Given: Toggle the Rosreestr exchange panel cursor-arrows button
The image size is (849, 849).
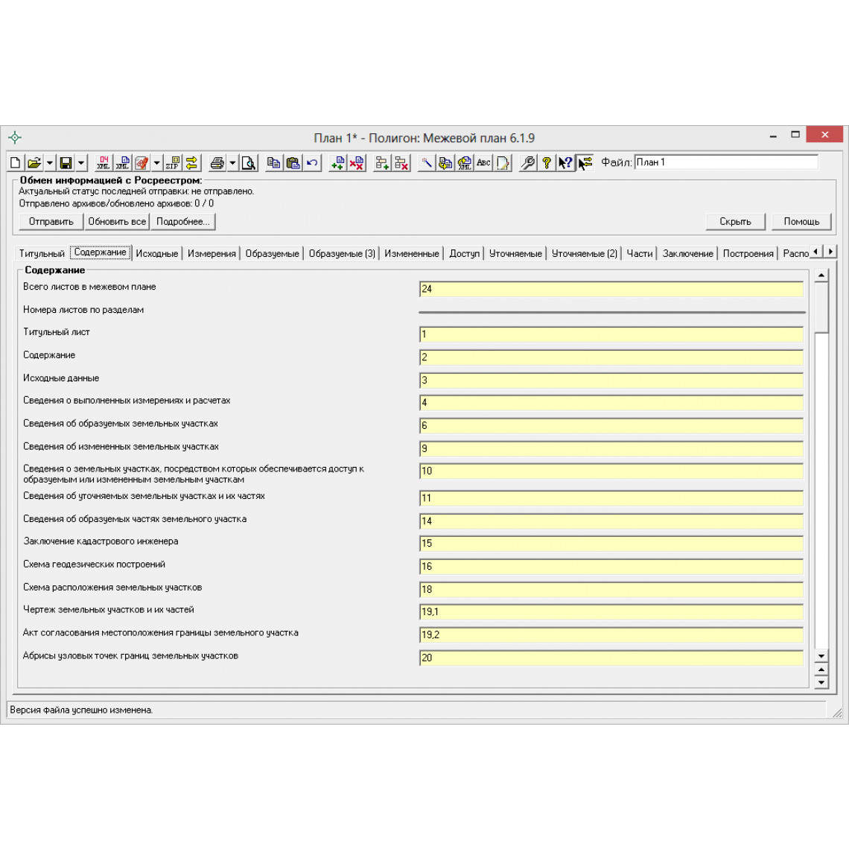Looking at the screenshot, I should click(585, 162).
